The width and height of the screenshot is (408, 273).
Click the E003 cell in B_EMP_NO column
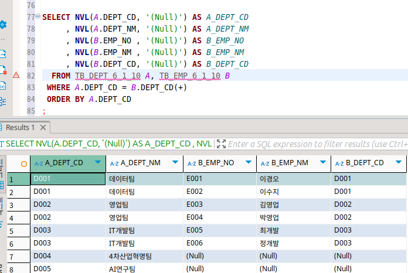tap(195, 204)
